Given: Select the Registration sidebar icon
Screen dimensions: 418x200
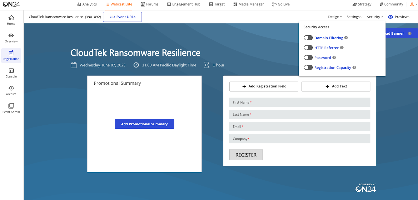Looking at the screenshot, I should [x=11, y=56].
